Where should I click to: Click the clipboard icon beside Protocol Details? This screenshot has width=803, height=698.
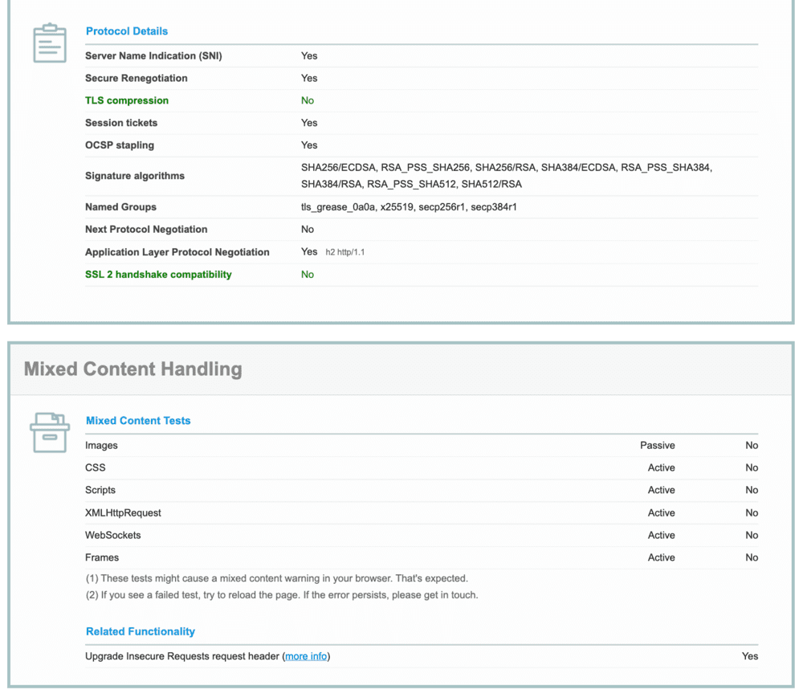(50, 43)
